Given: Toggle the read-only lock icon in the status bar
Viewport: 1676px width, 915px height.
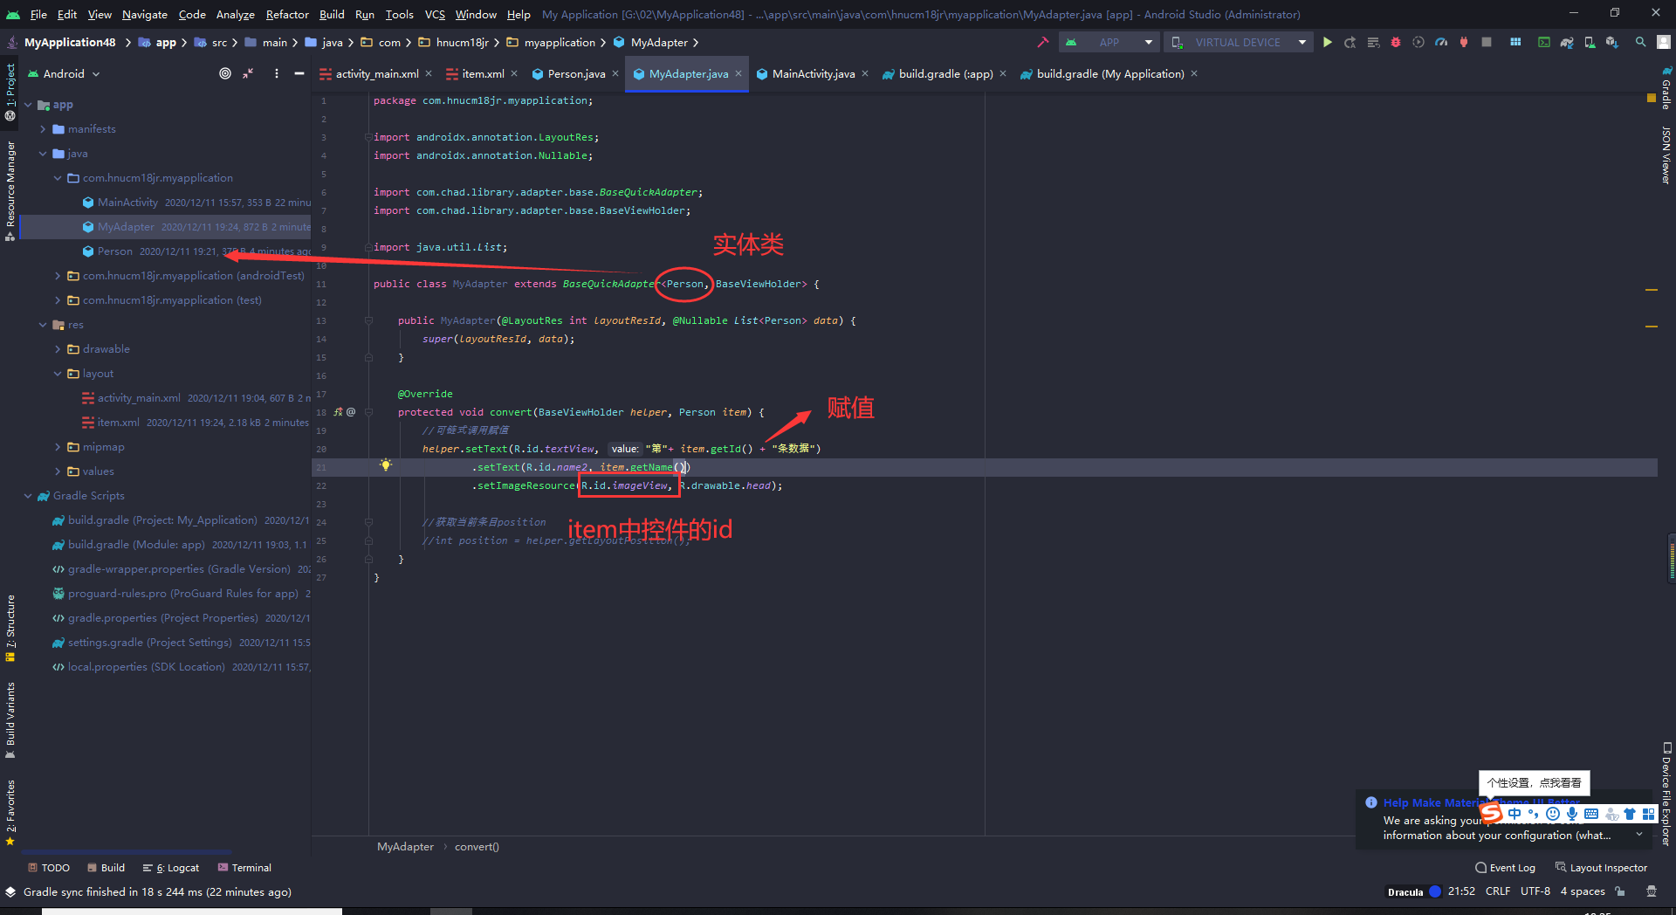Looking at the screenshot, I should click(x=1620, y=891).
